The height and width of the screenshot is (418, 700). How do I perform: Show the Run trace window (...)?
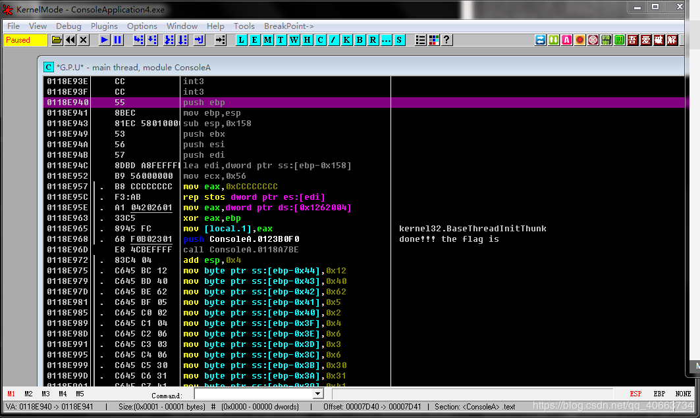386,40
